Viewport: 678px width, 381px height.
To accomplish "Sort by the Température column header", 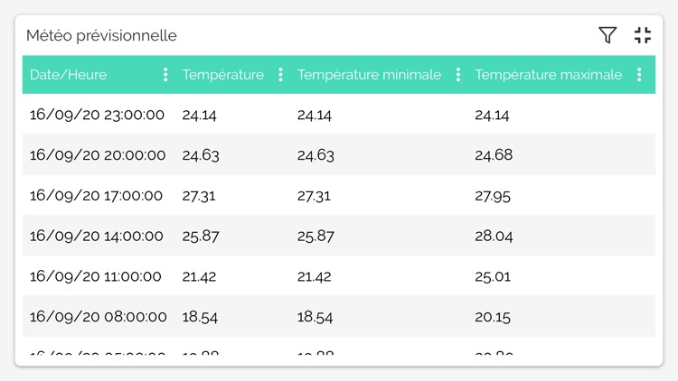I will pyautogui.click(x=223, y=75).
